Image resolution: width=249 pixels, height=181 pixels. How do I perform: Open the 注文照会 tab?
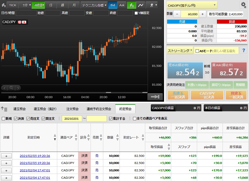[72, 109]
